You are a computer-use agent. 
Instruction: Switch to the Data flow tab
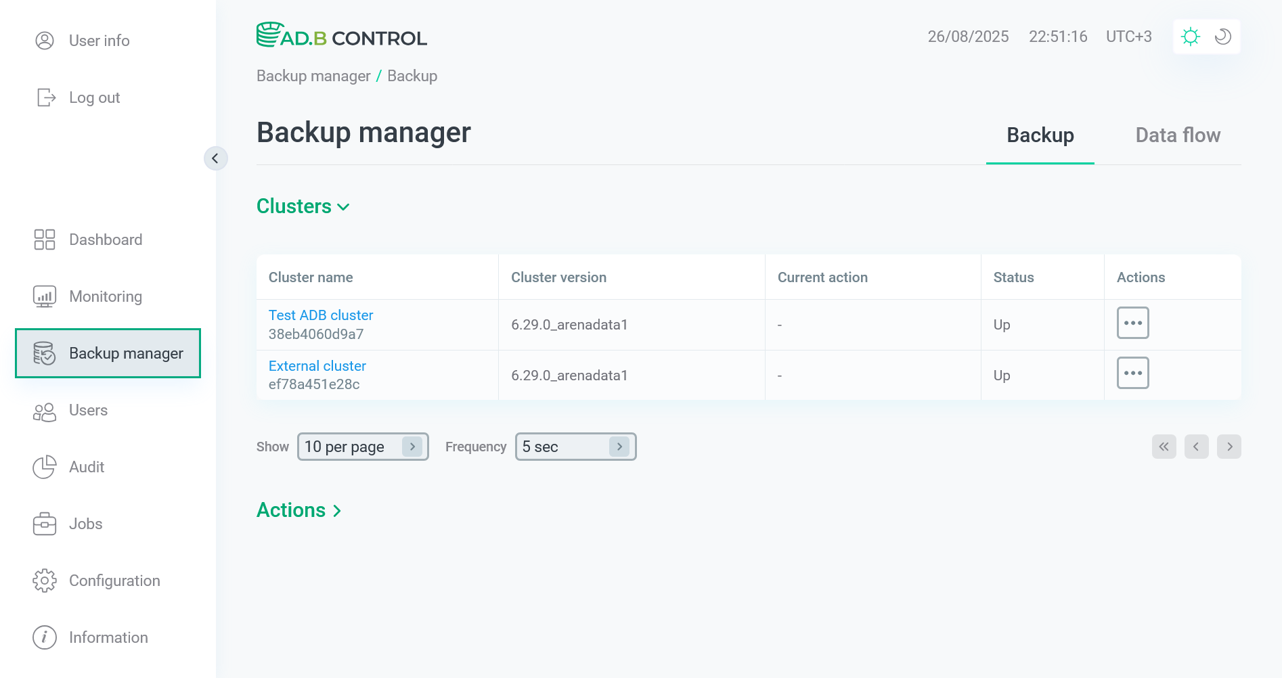click(x=1178, y=135)
